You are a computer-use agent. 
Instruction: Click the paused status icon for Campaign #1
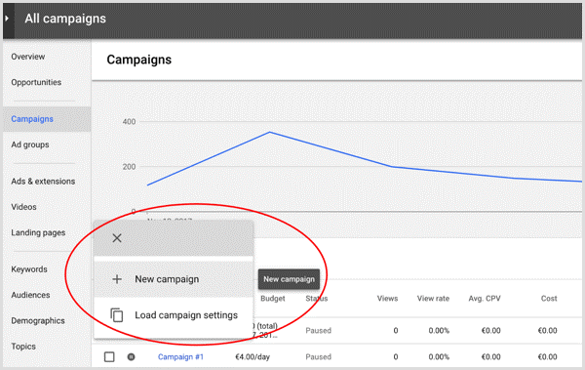[x=131, y=357]
